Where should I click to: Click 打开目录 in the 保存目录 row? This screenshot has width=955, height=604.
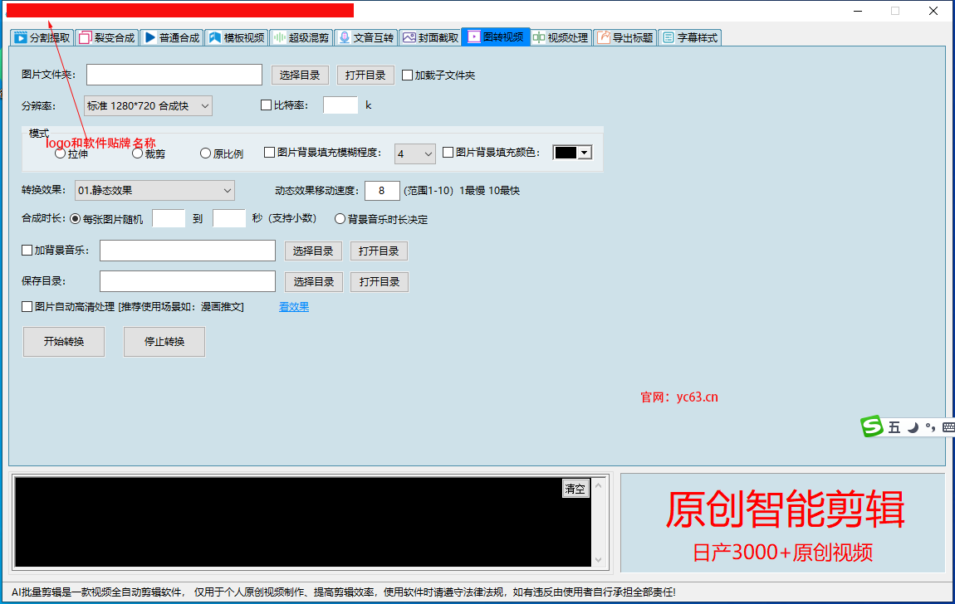click(380, 281)
